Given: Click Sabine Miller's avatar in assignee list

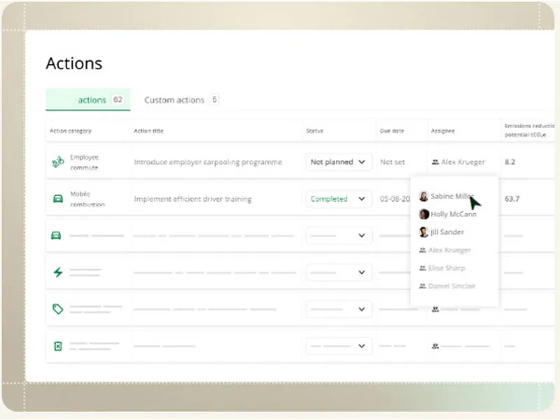Looking at the screenshot, I should tap(423, 197).
